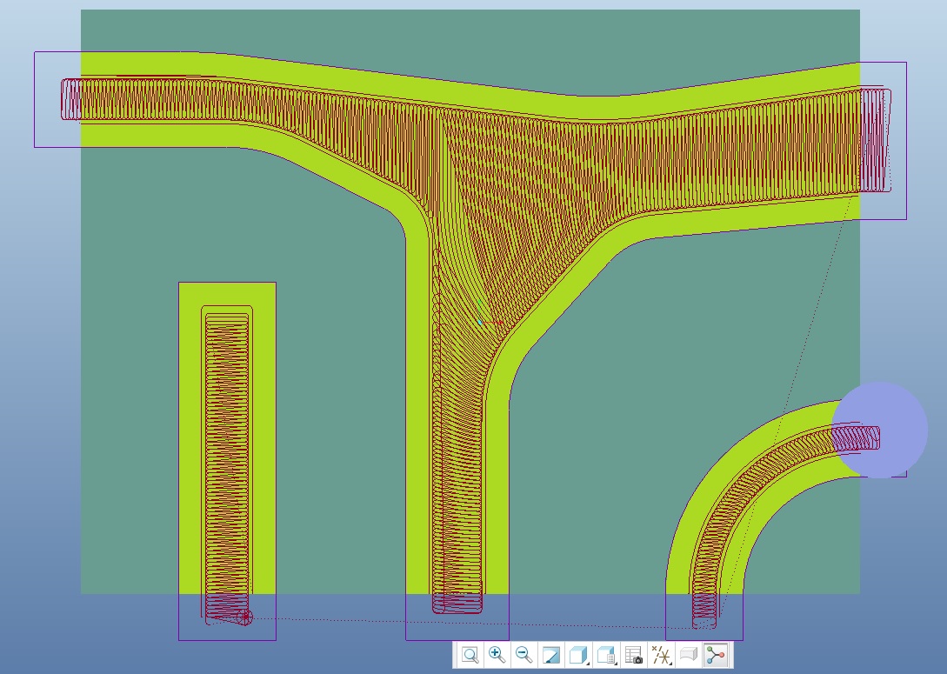Screen dimensions: 947x674
Task: Open the Saved Orientations view list dropdown
Action: click(606, 655)
